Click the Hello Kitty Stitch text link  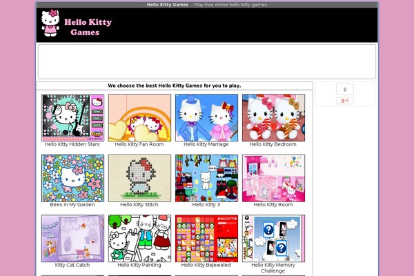(139, 205)
